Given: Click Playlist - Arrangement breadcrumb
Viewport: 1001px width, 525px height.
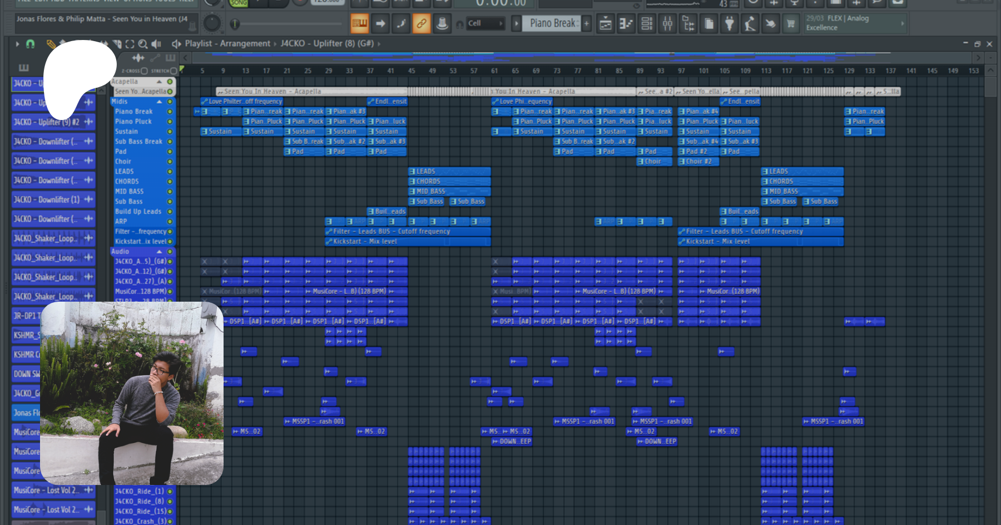Looking at the screenshot, I should click(x=227, y=43).
